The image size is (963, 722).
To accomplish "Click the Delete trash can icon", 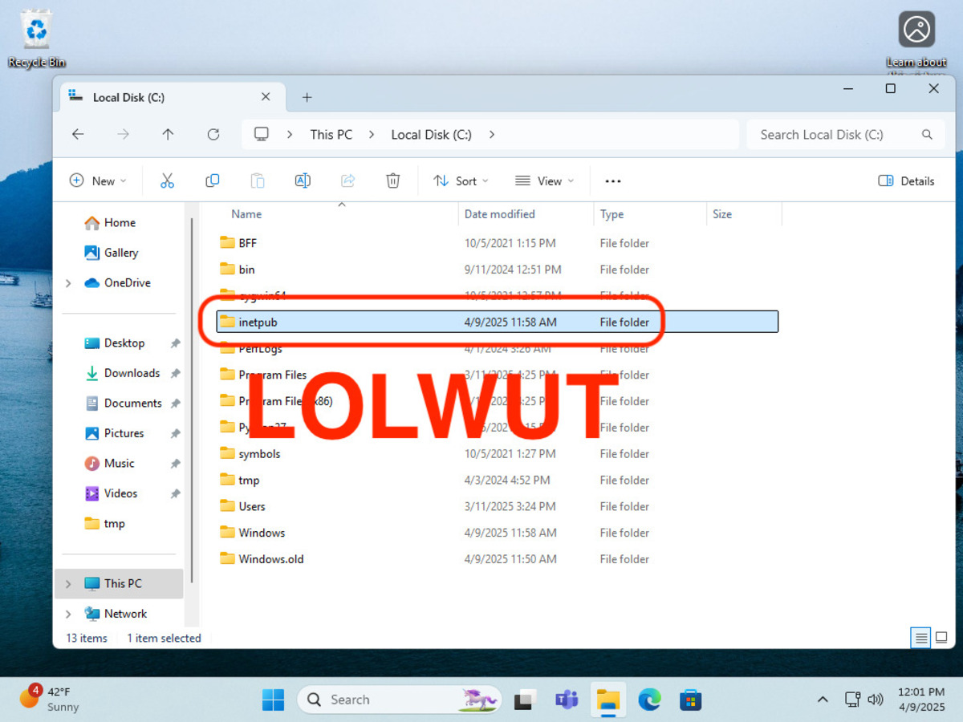I will point(392,180).
